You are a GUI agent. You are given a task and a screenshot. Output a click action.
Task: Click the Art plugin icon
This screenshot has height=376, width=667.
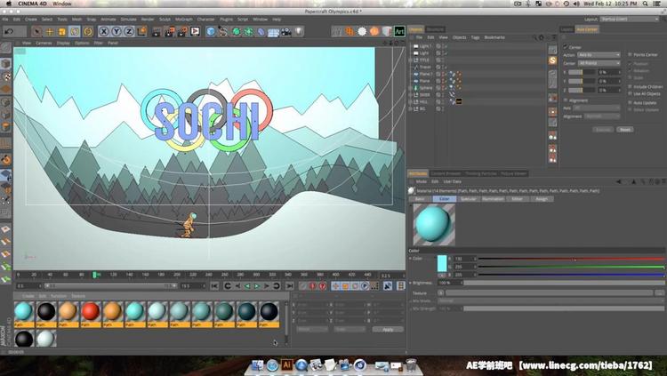pyautogui.click(x=399, y=31)
